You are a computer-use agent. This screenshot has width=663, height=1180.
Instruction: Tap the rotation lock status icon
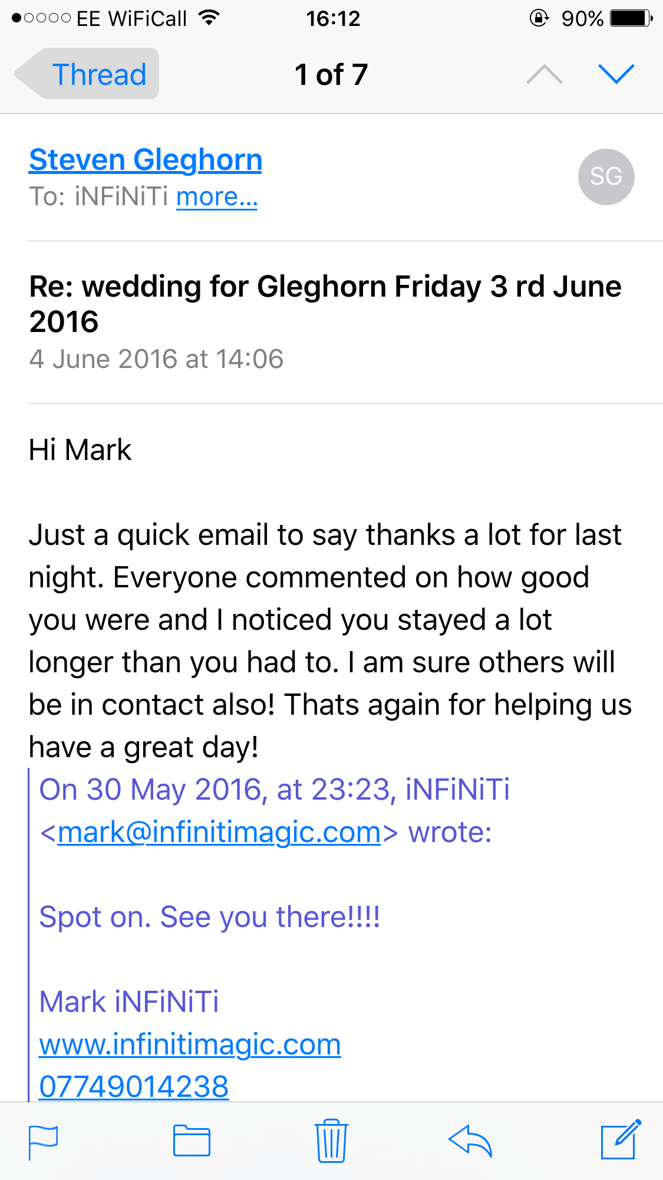(x=539, y=18)
